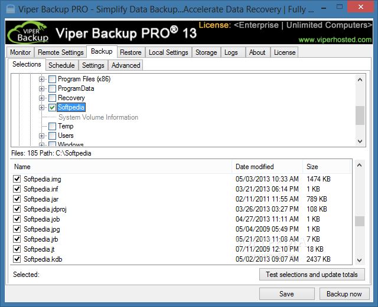Open the www.viperhosted.com link
Screen dimensions: 378x307
(x=335, y=39)
